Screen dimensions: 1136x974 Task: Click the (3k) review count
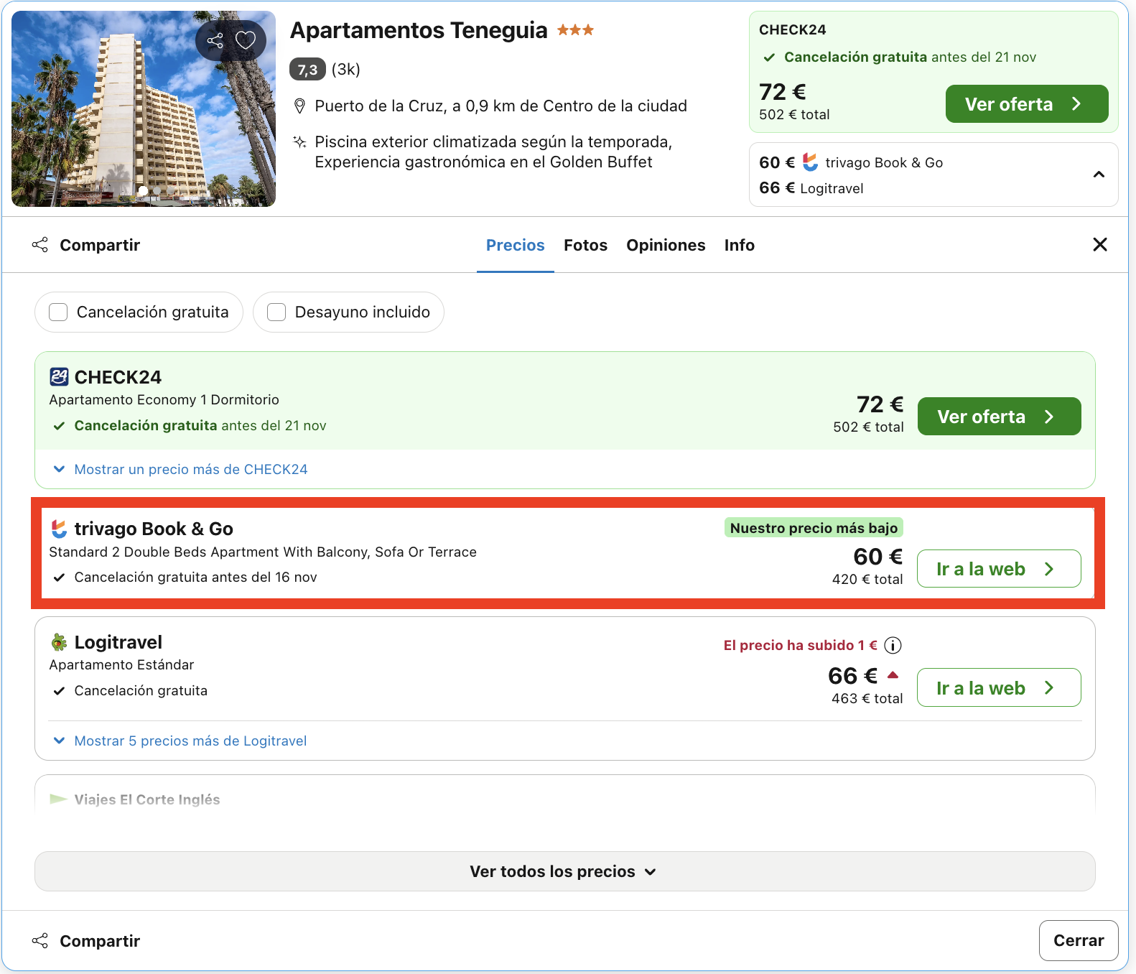(x=346, y=69)
